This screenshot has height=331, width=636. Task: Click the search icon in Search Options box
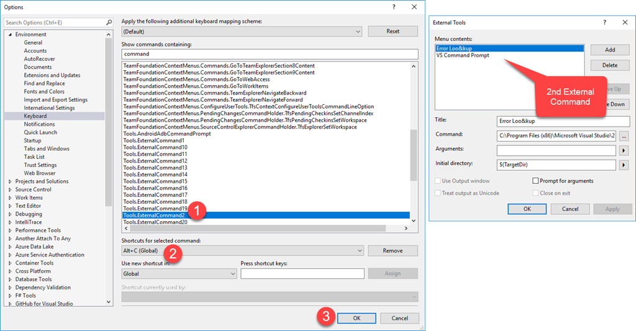click(107, 22)
